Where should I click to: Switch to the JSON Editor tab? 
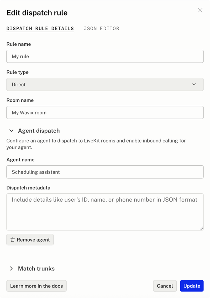101,28
